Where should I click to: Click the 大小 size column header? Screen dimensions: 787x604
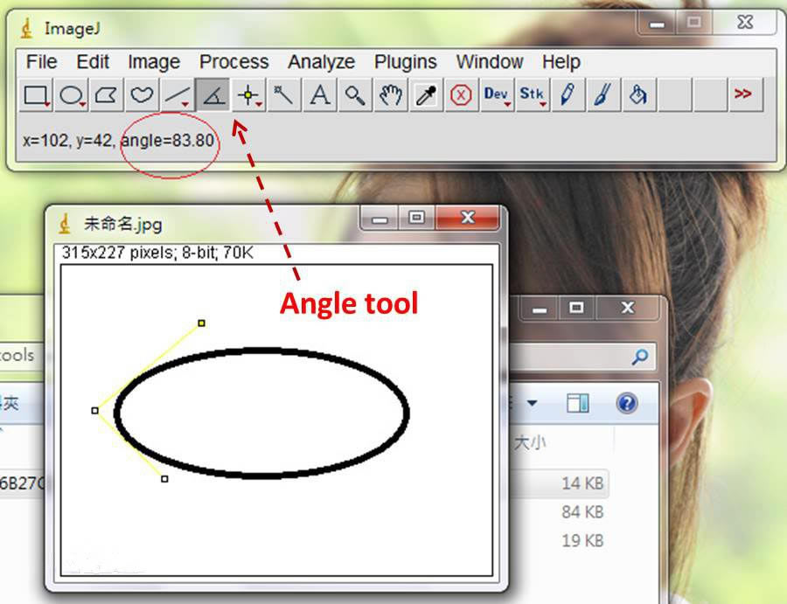click(530, 443)
